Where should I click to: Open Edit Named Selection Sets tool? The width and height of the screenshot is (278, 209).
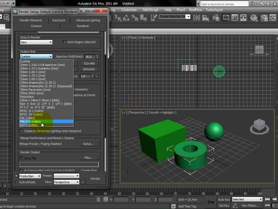(x=154, y=18)
